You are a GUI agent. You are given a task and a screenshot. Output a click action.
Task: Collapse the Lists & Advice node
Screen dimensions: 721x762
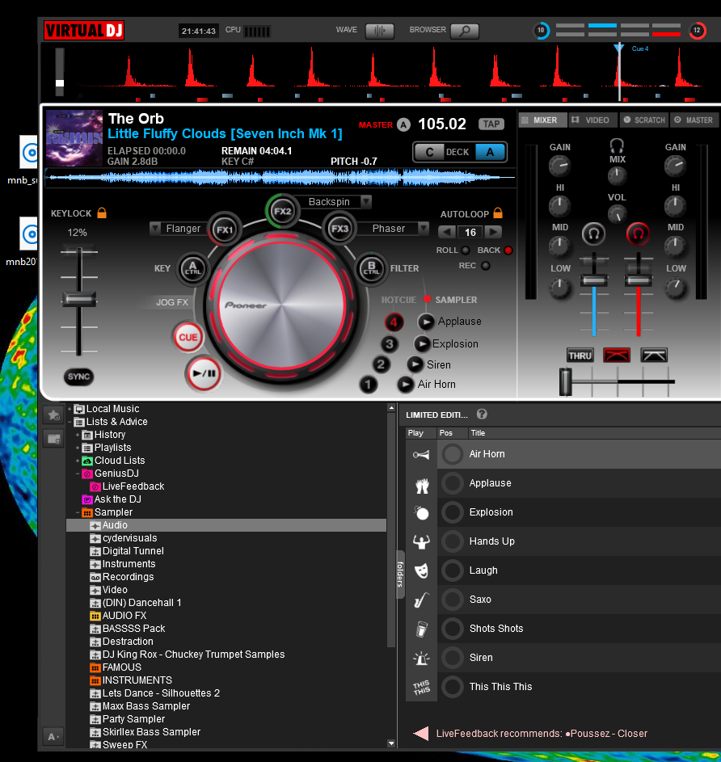click(x=70, y=422)
